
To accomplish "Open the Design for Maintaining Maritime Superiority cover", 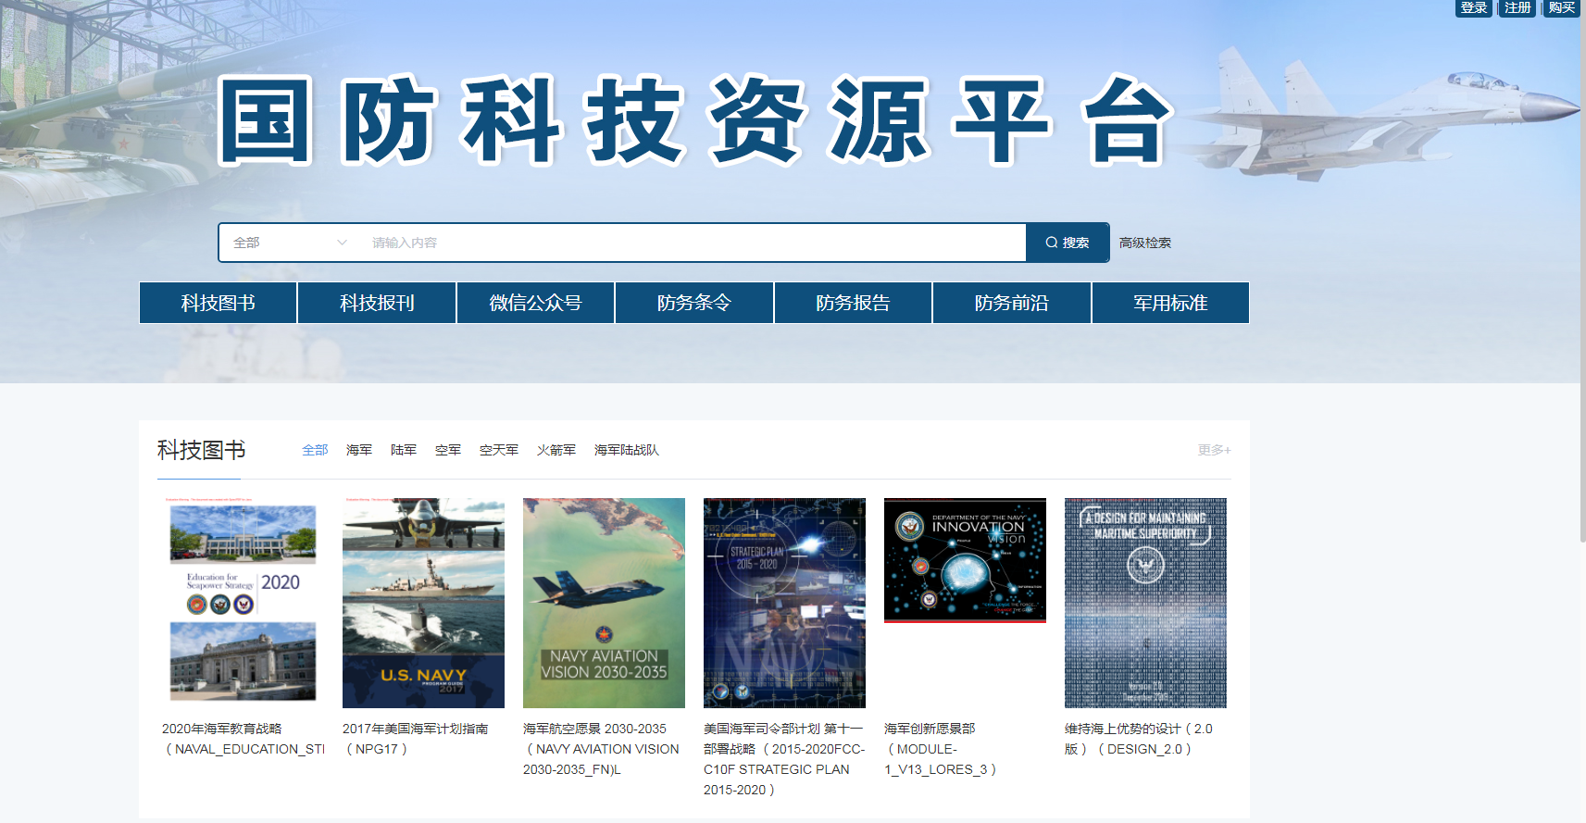I will pos(1145,603).
